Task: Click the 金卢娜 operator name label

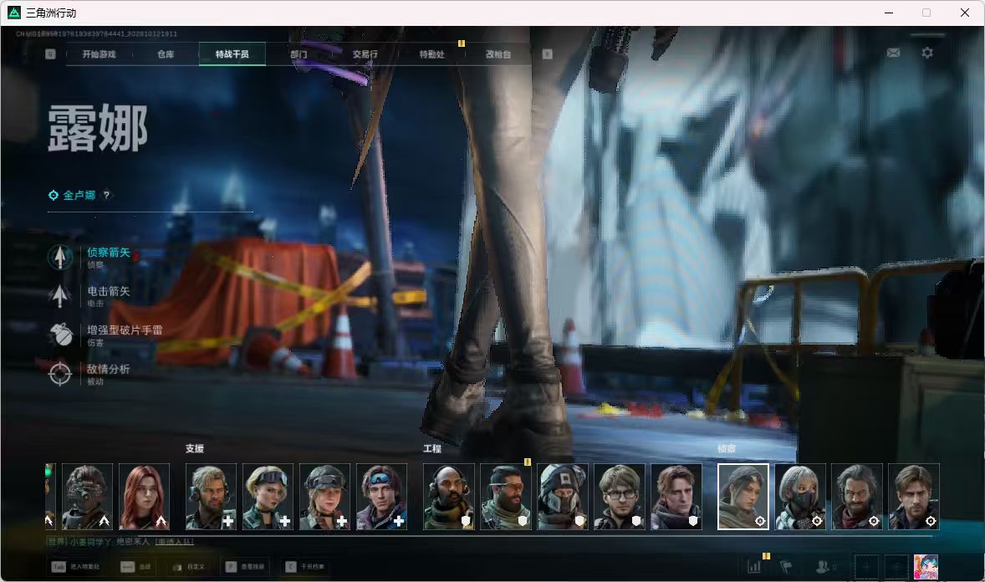Action: [x=79, y=195]
